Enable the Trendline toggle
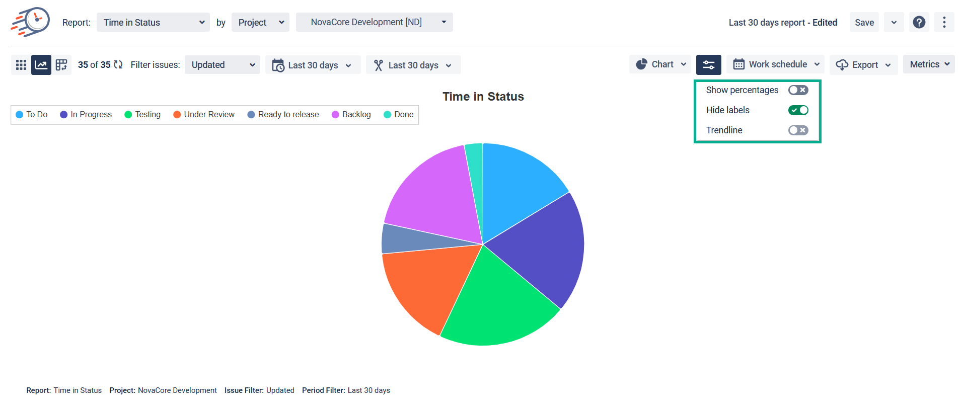This screenshot has height=408, width=964. (x=798, y=130)
